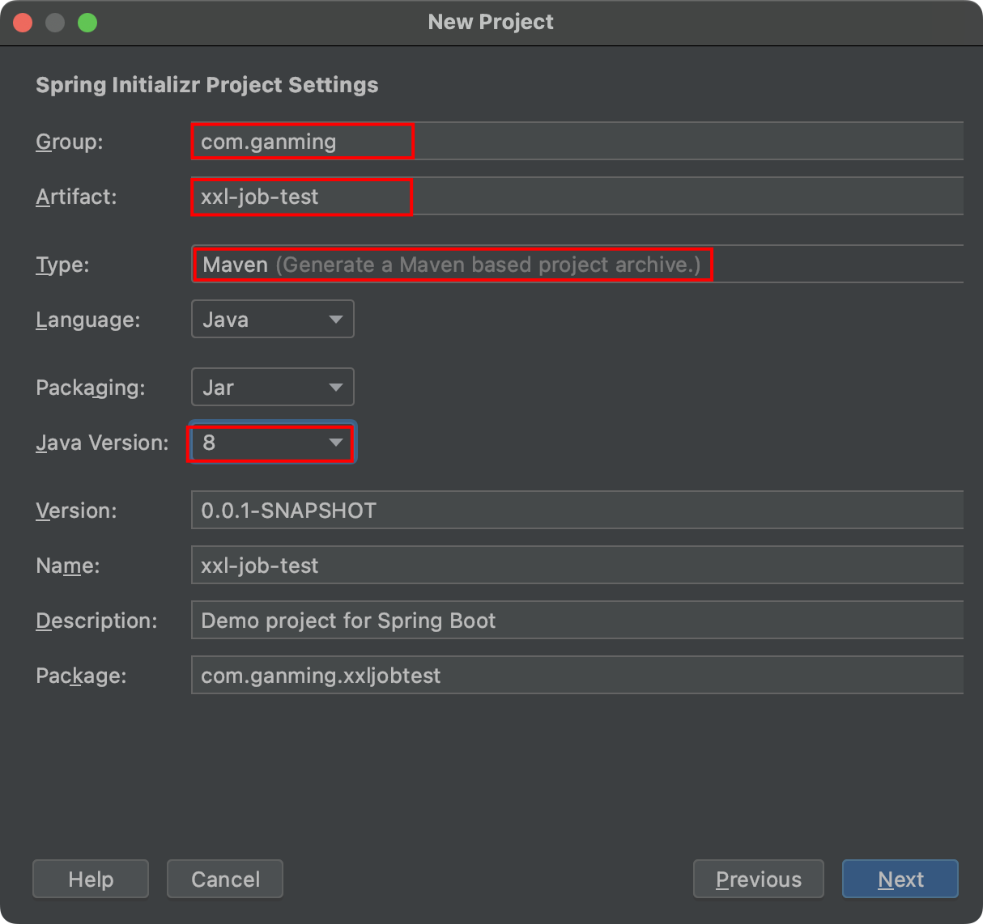Viewport: 983px width, 924px height.
Task: Proceed with the Next button
Action: pos(900,879)
